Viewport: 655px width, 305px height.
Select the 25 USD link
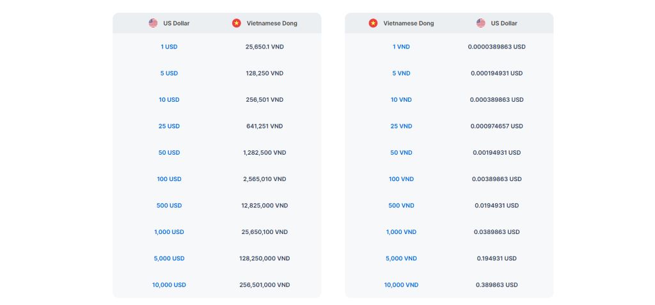(x=169, y=127)
